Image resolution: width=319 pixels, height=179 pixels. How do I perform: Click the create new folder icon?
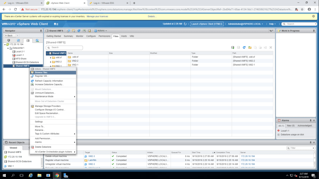point(250,48)
